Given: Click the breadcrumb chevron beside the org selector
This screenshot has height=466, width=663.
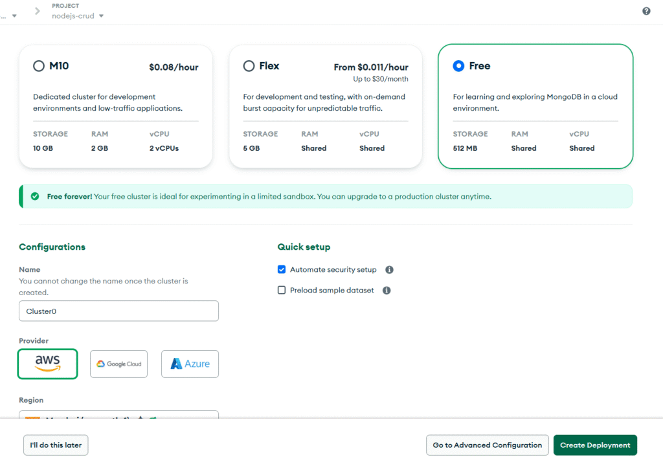Looking at the screenshot, I should [x=37, y=10].
